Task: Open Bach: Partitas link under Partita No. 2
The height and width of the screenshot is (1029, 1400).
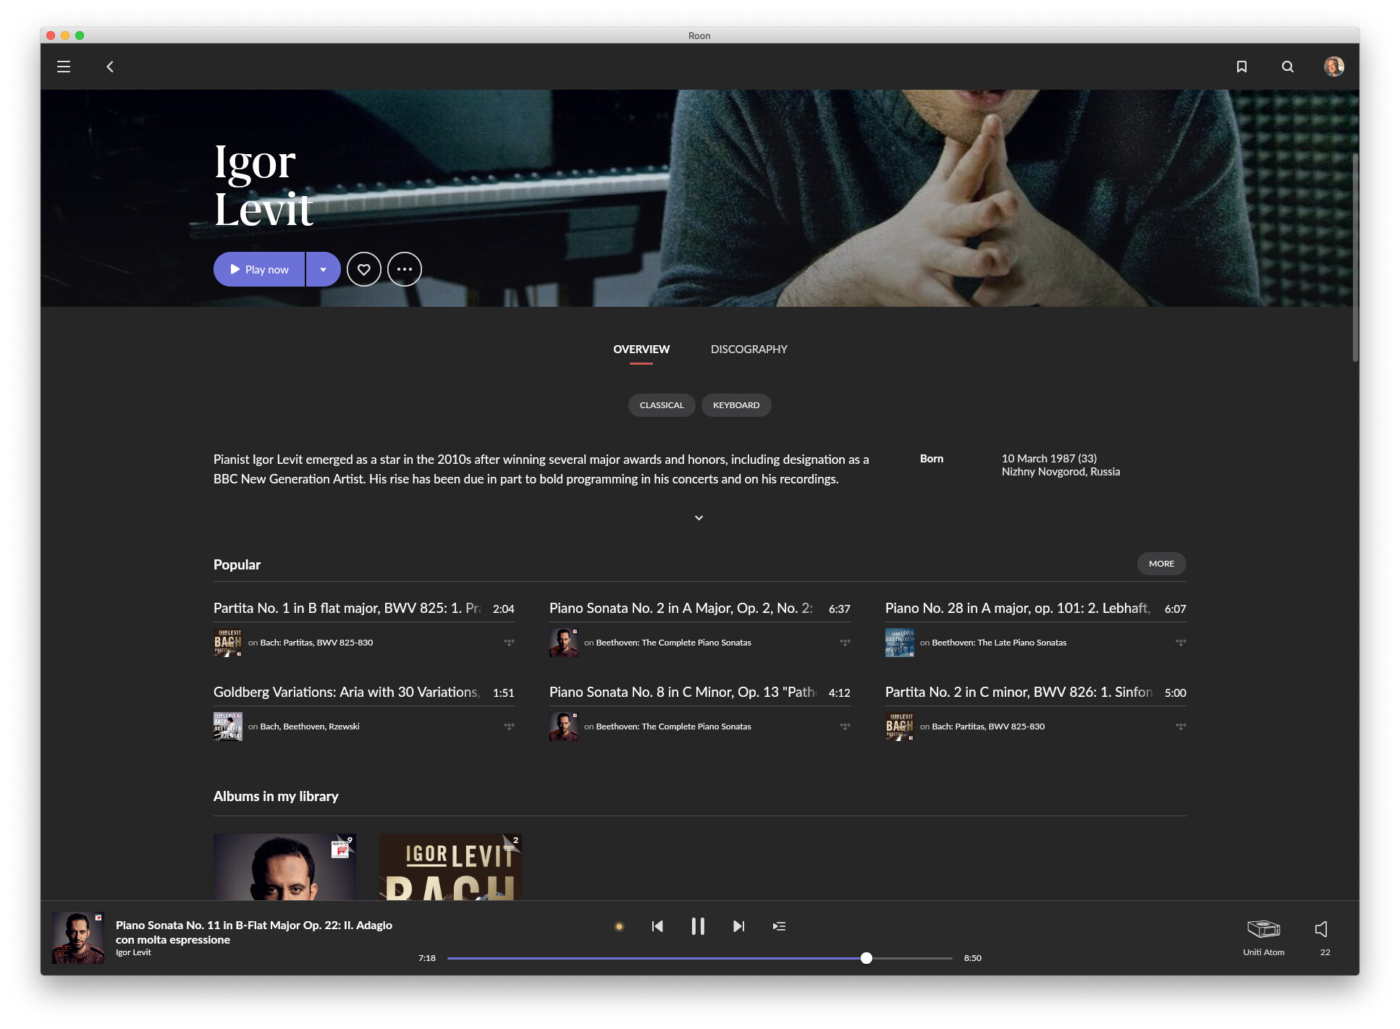Action: (x=988, y=727)
